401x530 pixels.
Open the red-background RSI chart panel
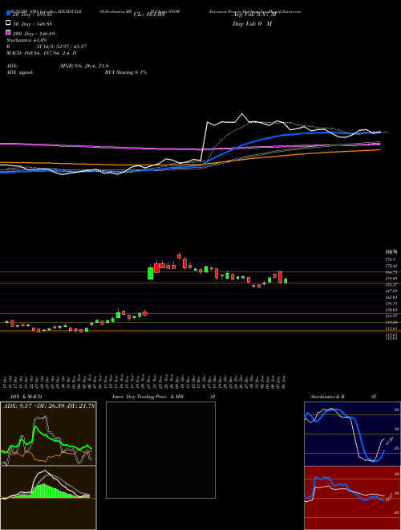point(352,498)
